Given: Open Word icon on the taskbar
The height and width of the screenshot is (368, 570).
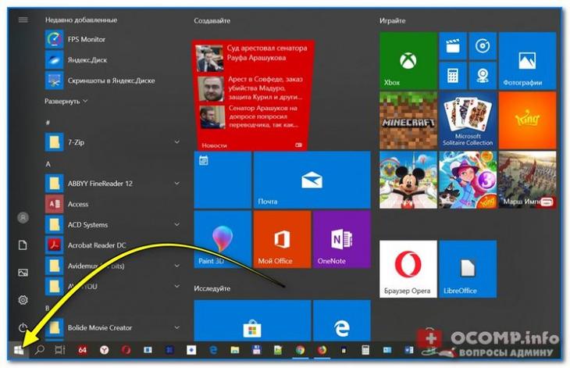Looking at the screenshot, I should (x=409, y=350).
